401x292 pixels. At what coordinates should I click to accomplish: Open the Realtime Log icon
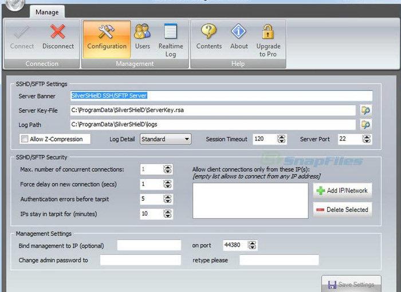click(171, 31)
